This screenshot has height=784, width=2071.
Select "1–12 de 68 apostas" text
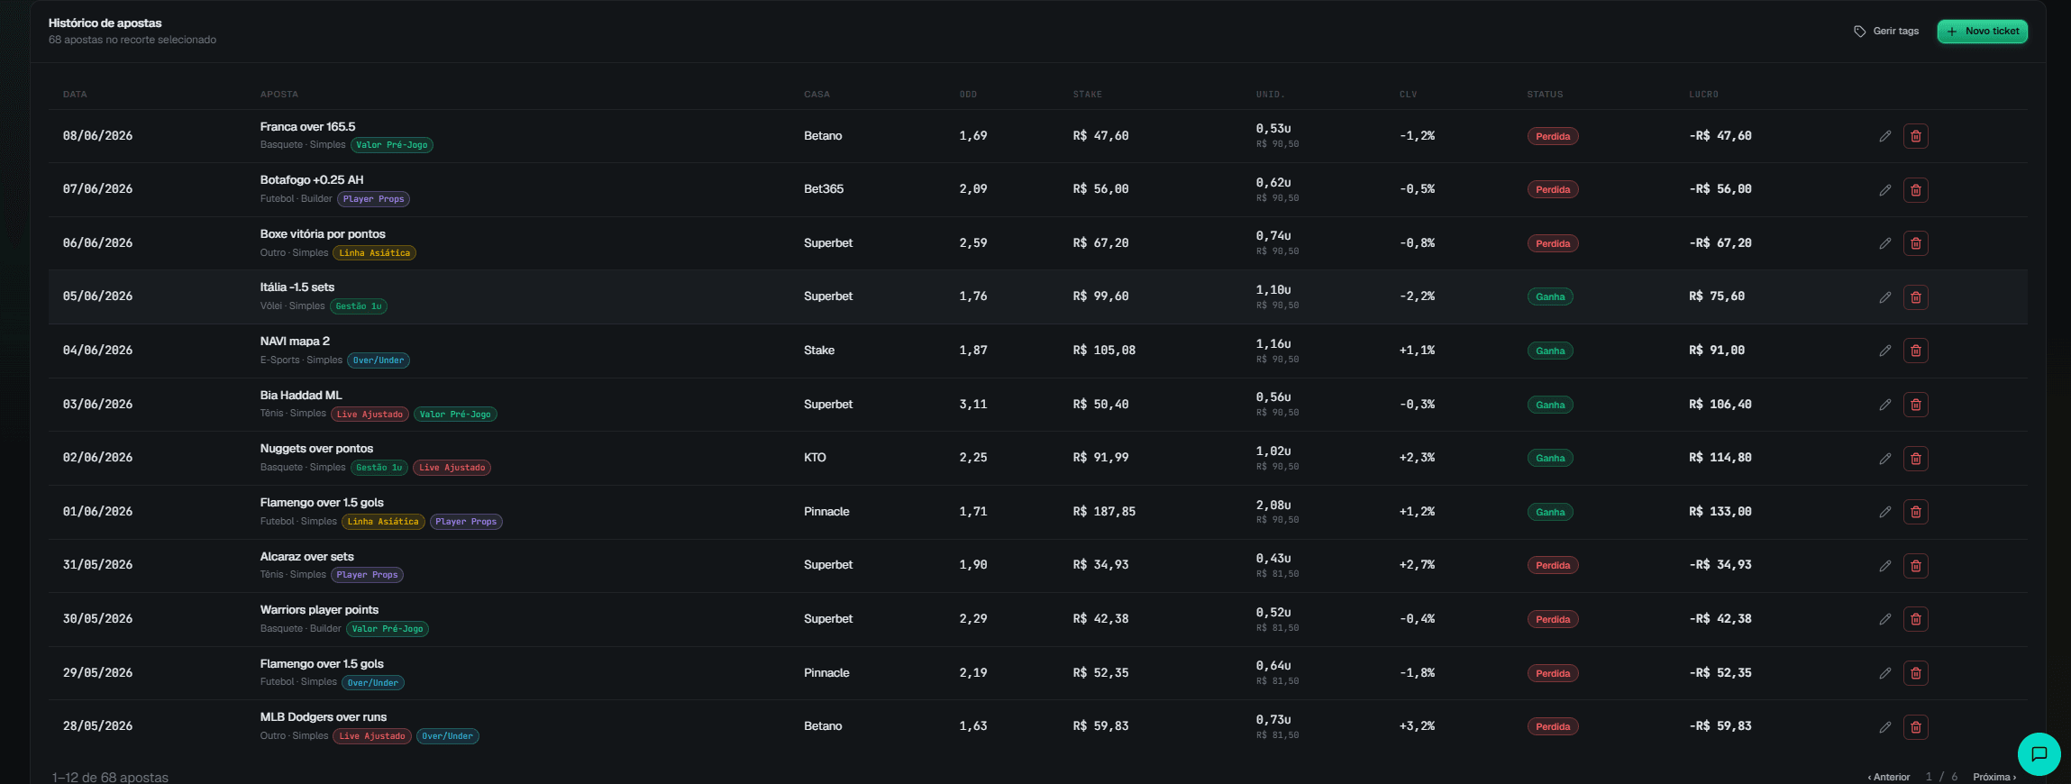(110, 777)
